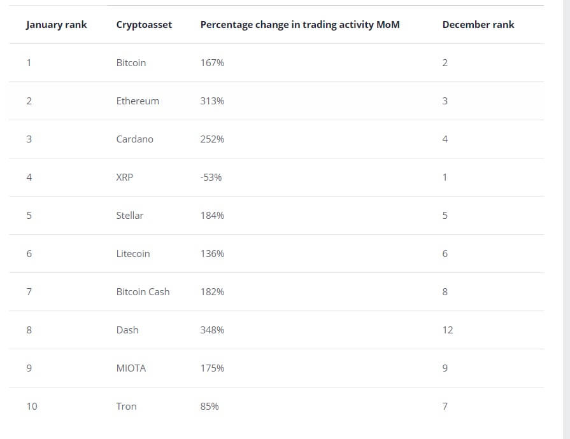
Task: Click the Dash asset name
Action: click(x=127, y=330)
